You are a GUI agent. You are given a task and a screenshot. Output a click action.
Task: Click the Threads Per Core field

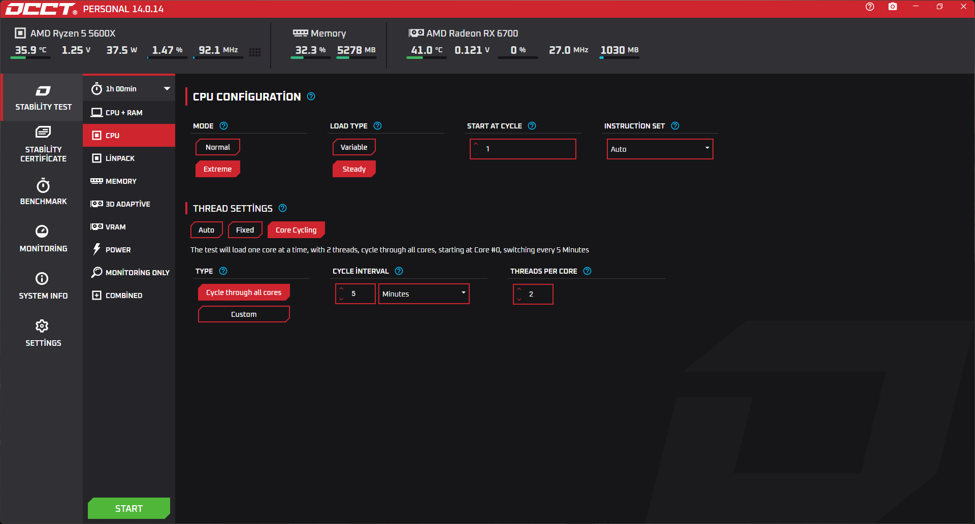click(533, 294)
